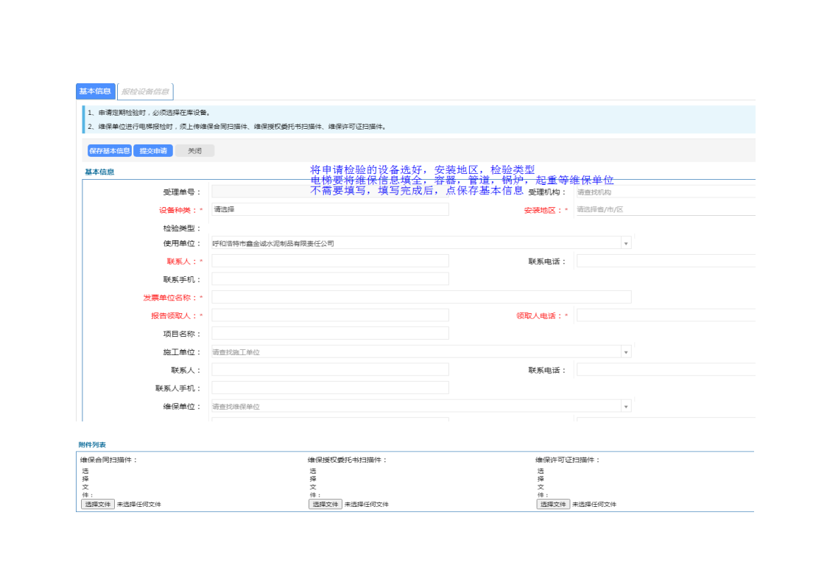This screenshot has height=585, width=827.
Task: Click the 联系手机 input field
Action: point(330,279)
